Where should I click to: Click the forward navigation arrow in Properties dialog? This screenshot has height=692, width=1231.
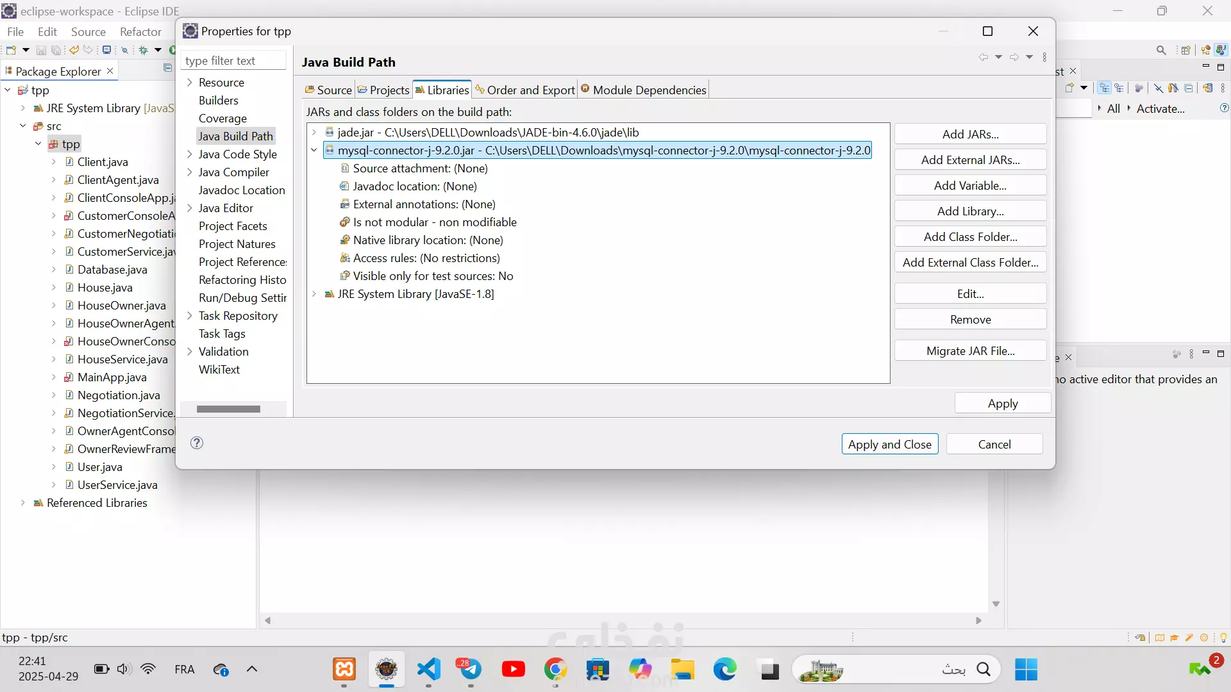point(1014,57)
